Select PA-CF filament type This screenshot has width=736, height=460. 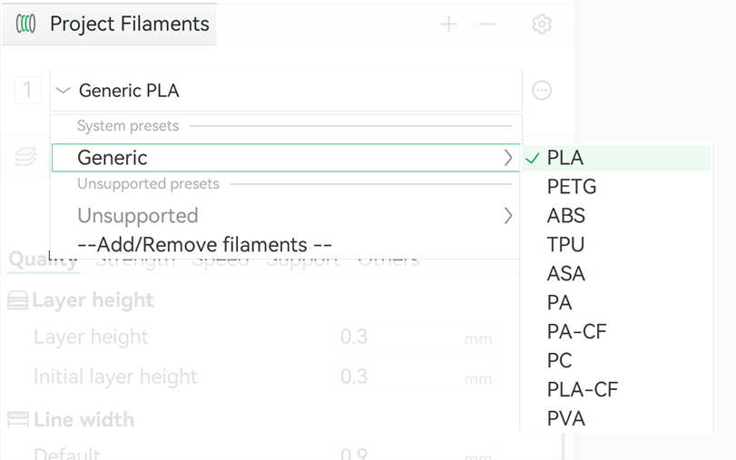[x=576, y=332]
